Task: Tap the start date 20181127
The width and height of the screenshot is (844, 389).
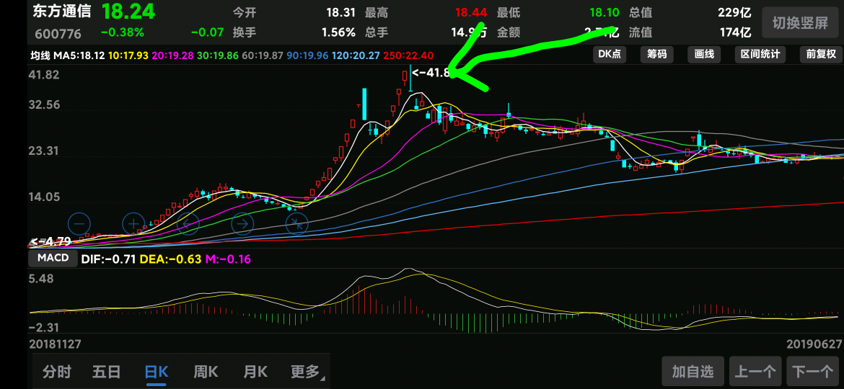Action: pos(56,344)
